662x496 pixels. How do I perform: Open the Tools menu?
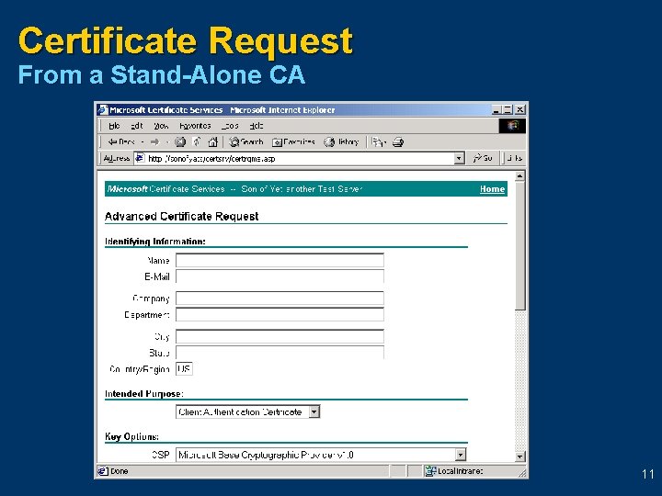click(x=230, y=126)
